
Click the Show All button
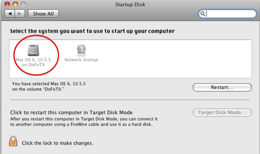(x=43, y=14)
